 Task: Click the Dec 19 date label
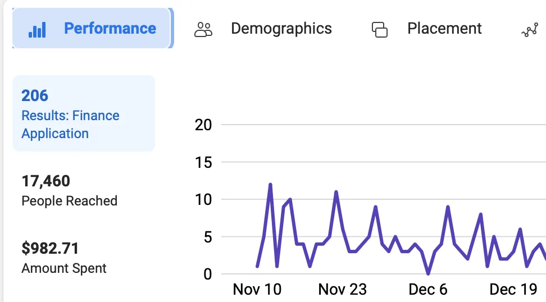coord(513,290)
